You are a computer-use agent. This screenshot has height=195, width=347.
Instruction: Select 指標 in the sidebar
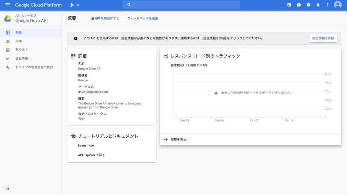[x=31, y=41]
